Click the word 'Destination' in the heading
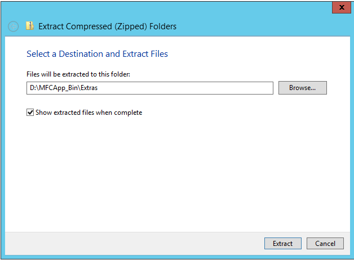The height and width of the screenshot is (260, 354). (x=78, y=54)
